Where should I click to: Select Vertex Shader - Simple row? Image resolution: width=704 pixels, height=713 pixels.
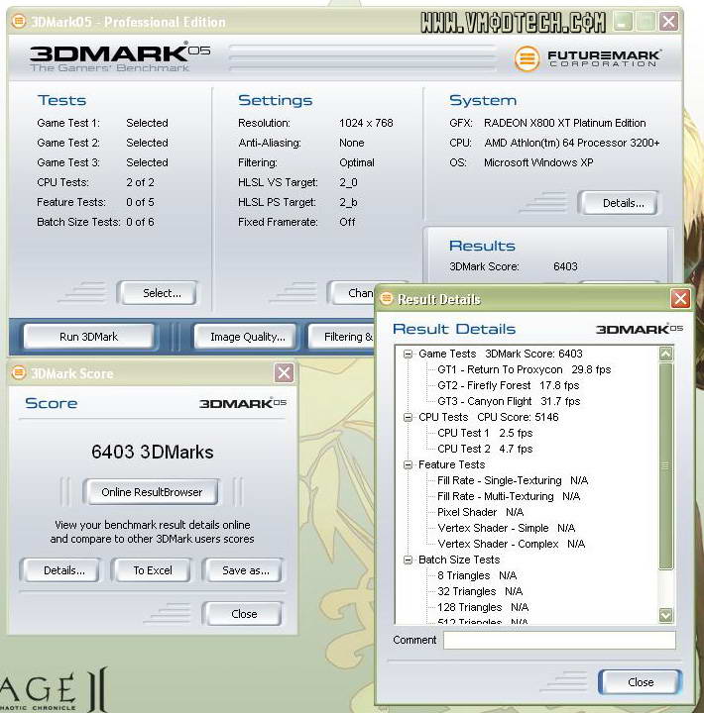coord(507,529)
